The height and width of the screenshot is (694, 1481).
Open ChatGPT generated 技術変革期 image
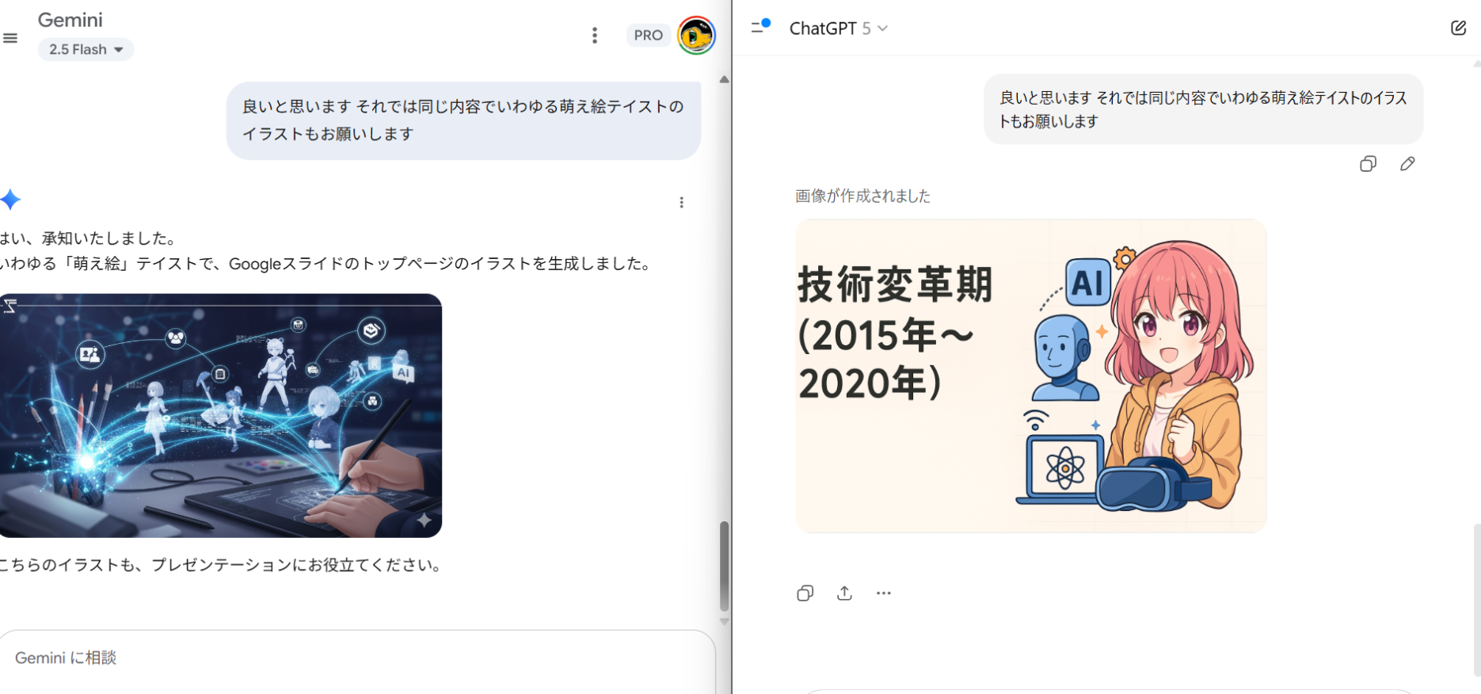[1030, 376]
